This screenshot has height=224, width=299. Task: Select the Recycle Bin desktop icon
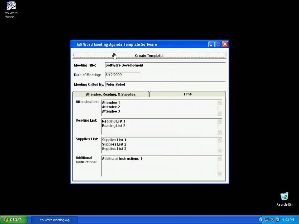(x=284, y=199)
